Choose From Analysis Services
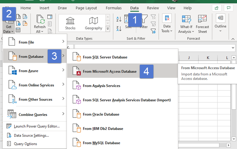Screen dimensions: 237x149 (123, 85)
